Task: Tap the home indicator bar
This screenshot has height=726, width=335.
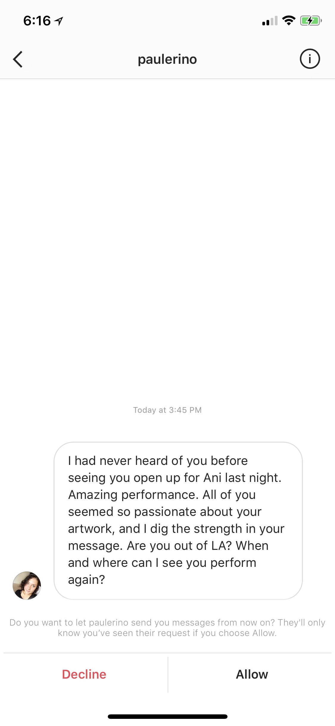Action: pyautogui.click(x=167, y=716)
